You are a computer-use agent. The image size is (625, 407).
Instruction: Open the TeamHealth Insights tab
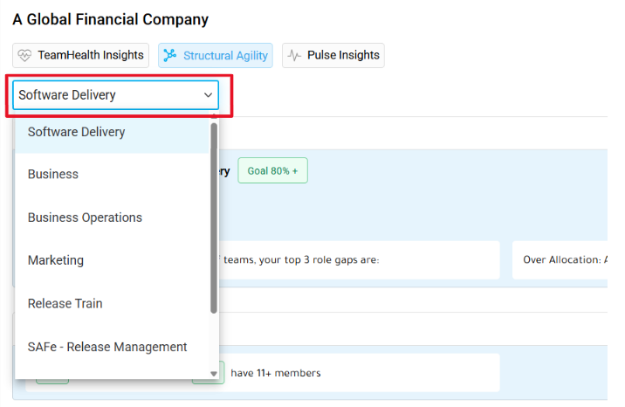[80, 55]
